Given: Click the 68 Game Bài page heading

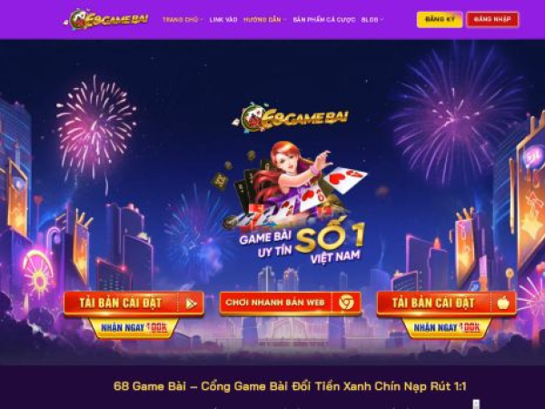Looking at the screenshot, I should point(290,386).
